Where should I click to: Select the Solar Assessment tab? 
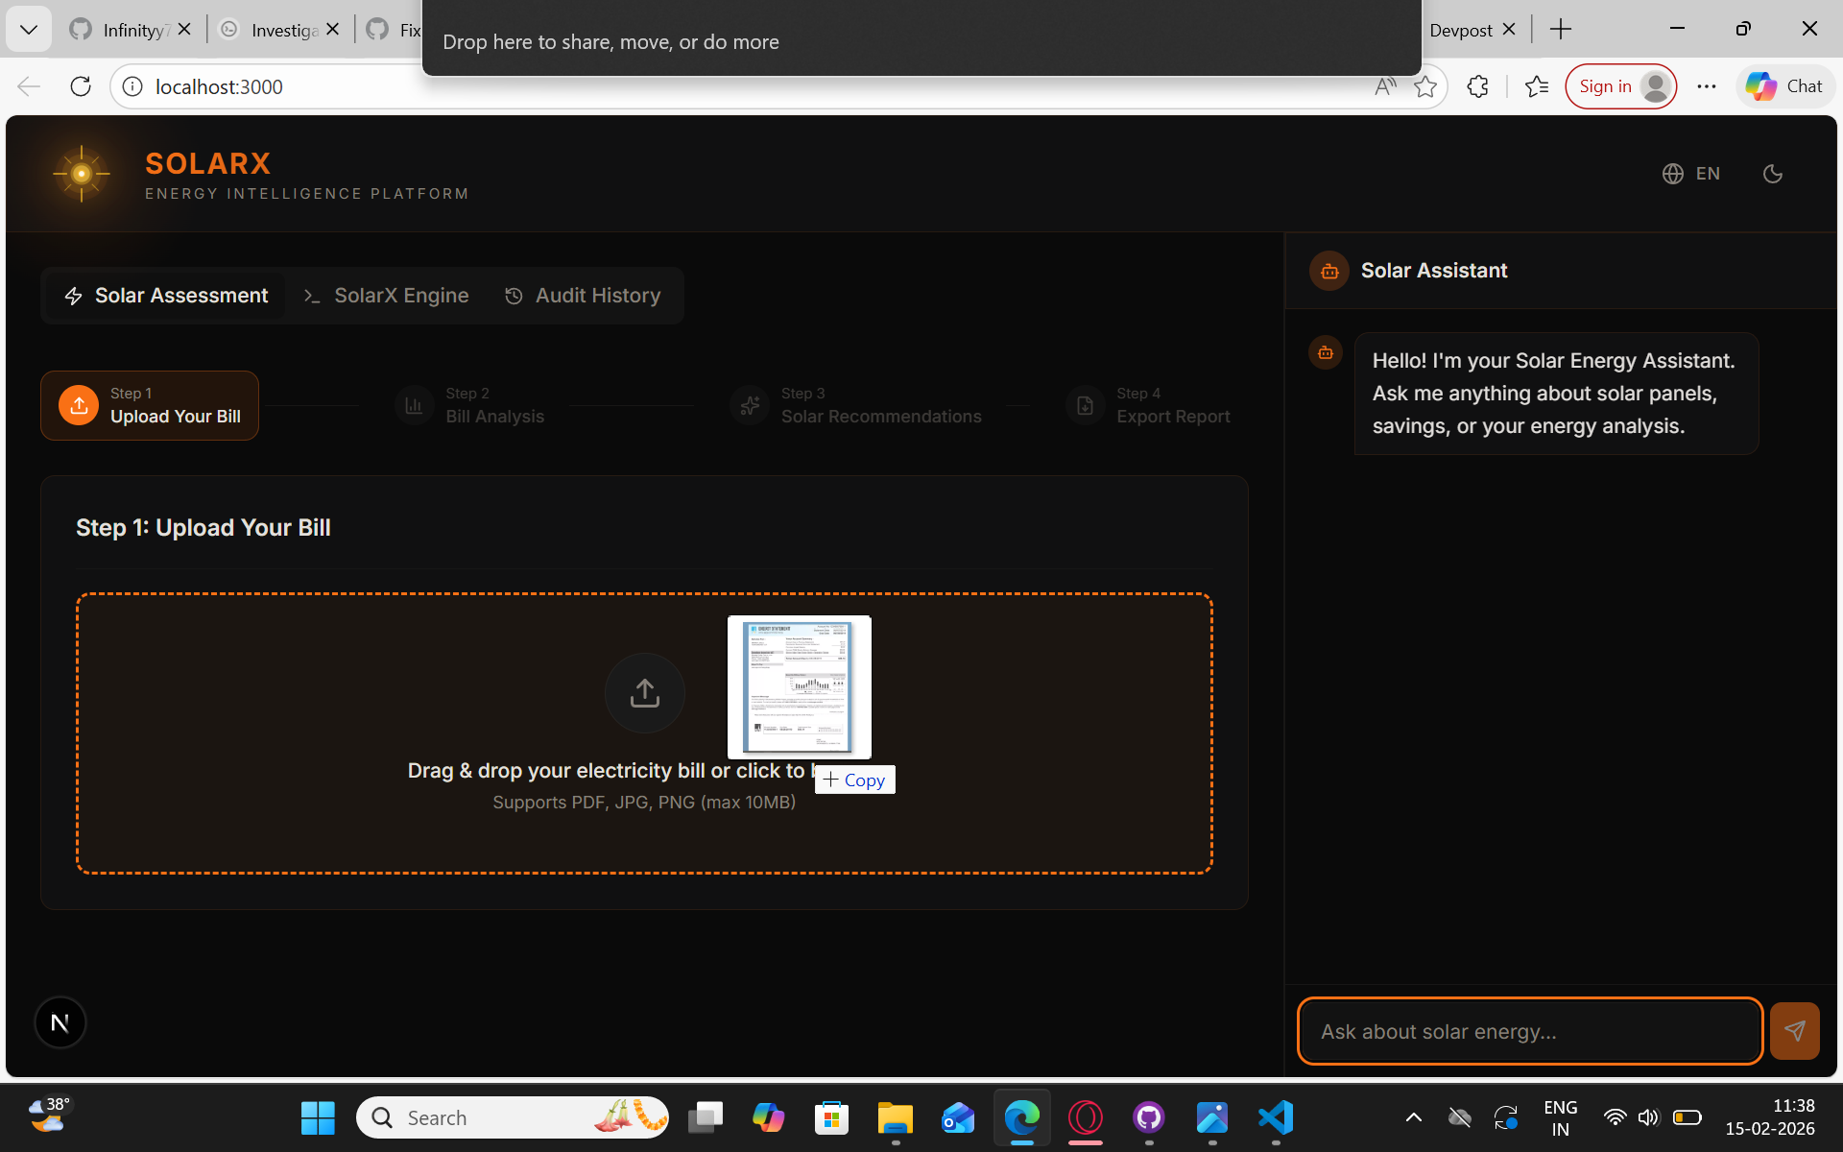165,296
